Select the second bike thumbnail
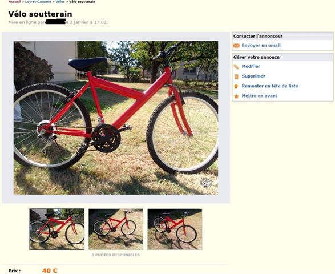 (116, 229)
